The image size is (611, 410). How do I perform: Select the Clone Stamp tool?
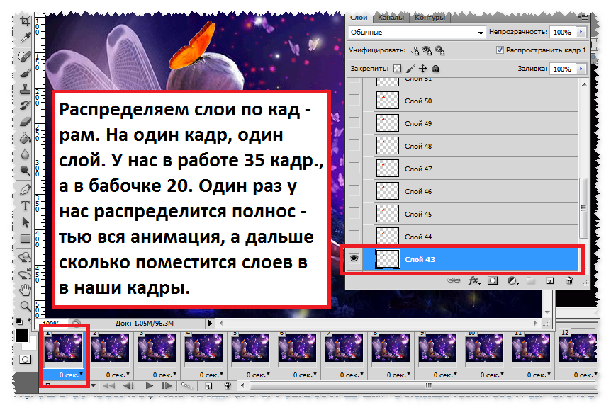(x=26, y=89)
